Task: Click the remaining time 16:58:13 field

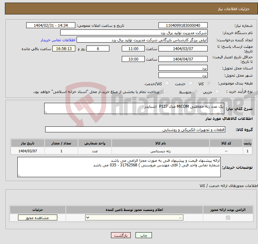Action: point(64,48)
